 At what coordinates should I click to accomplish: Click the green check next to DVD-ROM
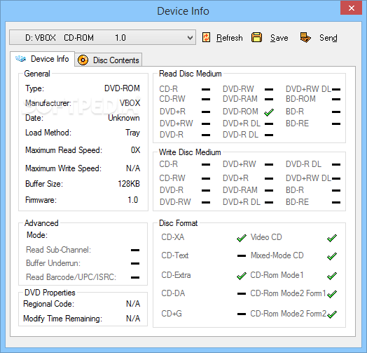click(x=269, y=112)
